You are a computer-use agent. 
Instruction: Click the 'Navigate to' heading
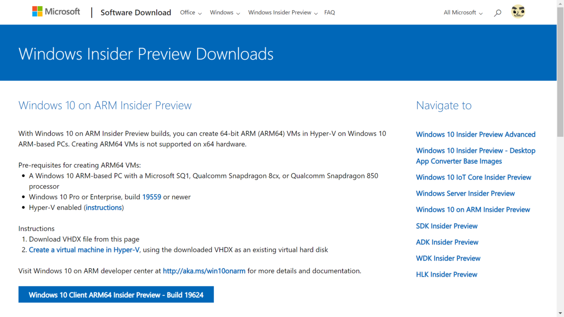(x=444, y=106)
